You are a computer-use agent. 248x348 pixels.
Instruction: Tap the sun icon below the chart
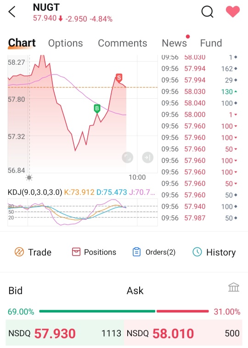[x=29, y=177]
